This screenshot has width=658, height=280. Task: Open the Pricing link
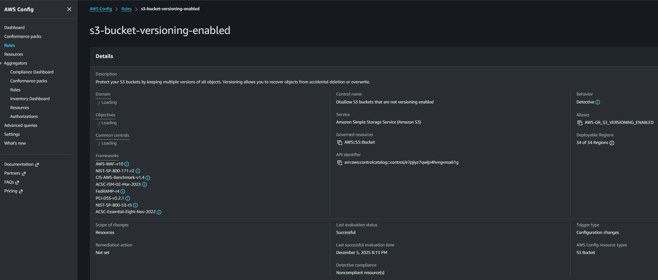(11, 191)
